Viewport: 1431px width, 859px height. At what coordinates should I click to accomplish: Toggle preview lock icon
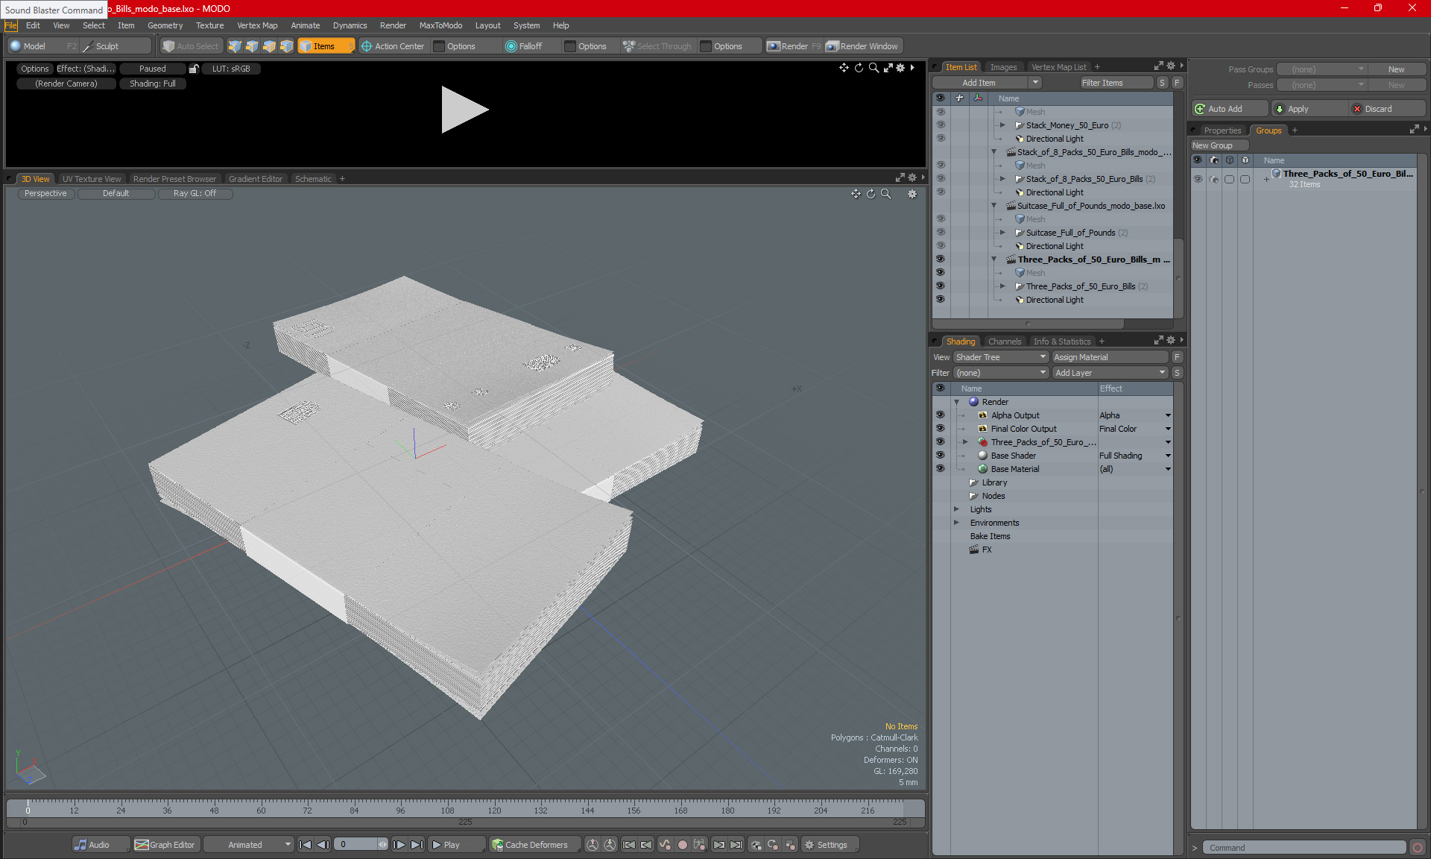(x=194, y=69)
